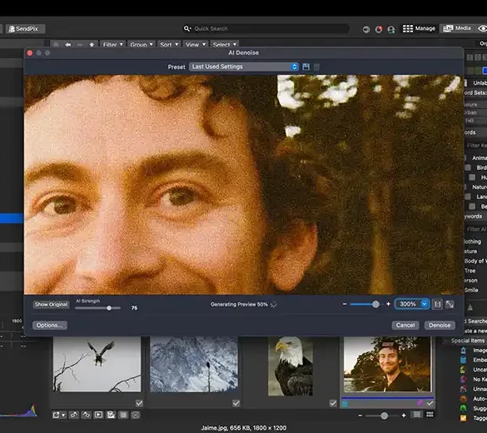Set preview zoom to 1:1 in AI Denoise
This screenshot has height=433, width=487.
coord(437,304)
